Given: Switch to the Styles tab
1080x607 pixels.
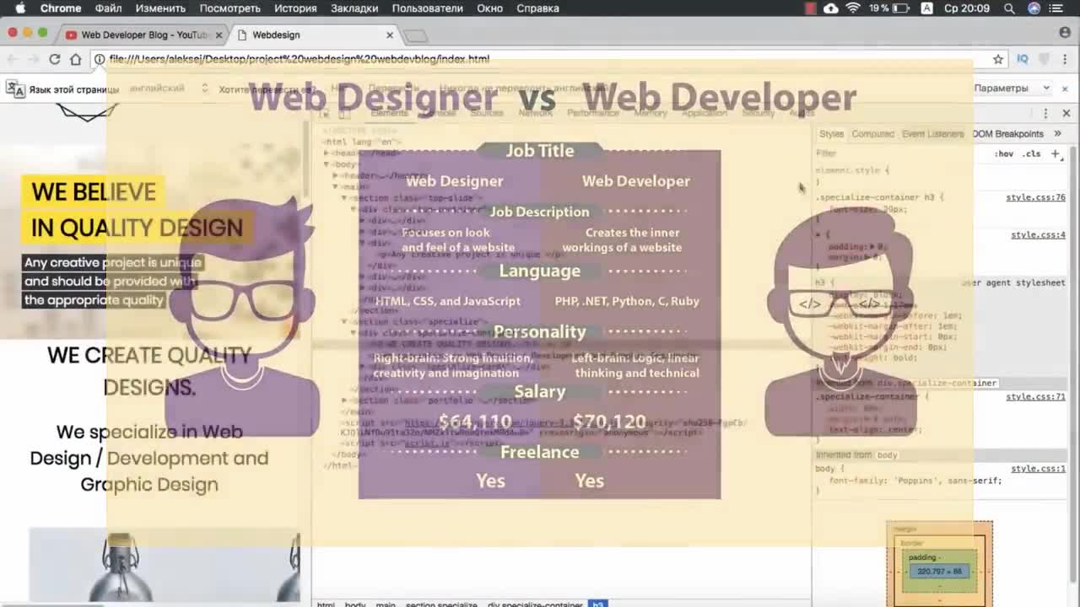Looking at the screenshot, I should tap(831, 134).
